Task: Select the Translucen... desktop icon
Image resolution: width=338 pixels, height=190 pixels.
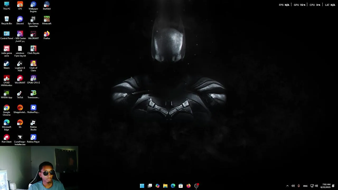Action: pos(33,94)
